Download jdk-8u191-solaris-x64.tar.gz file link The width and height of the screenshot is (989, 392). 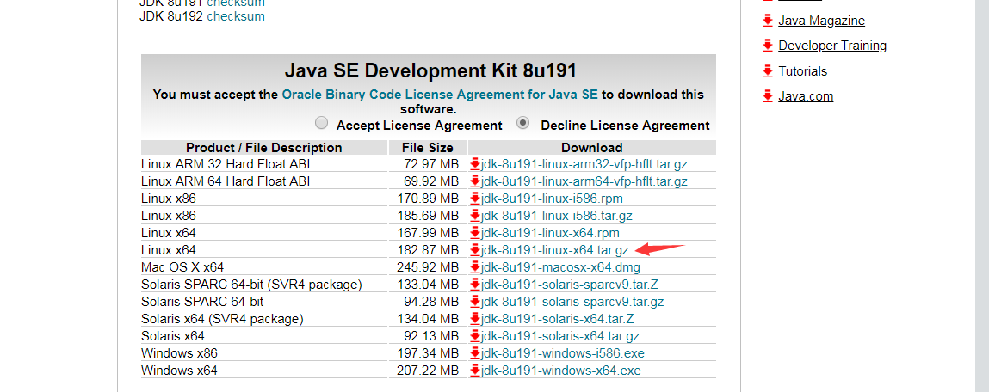[x=560, y=336]
